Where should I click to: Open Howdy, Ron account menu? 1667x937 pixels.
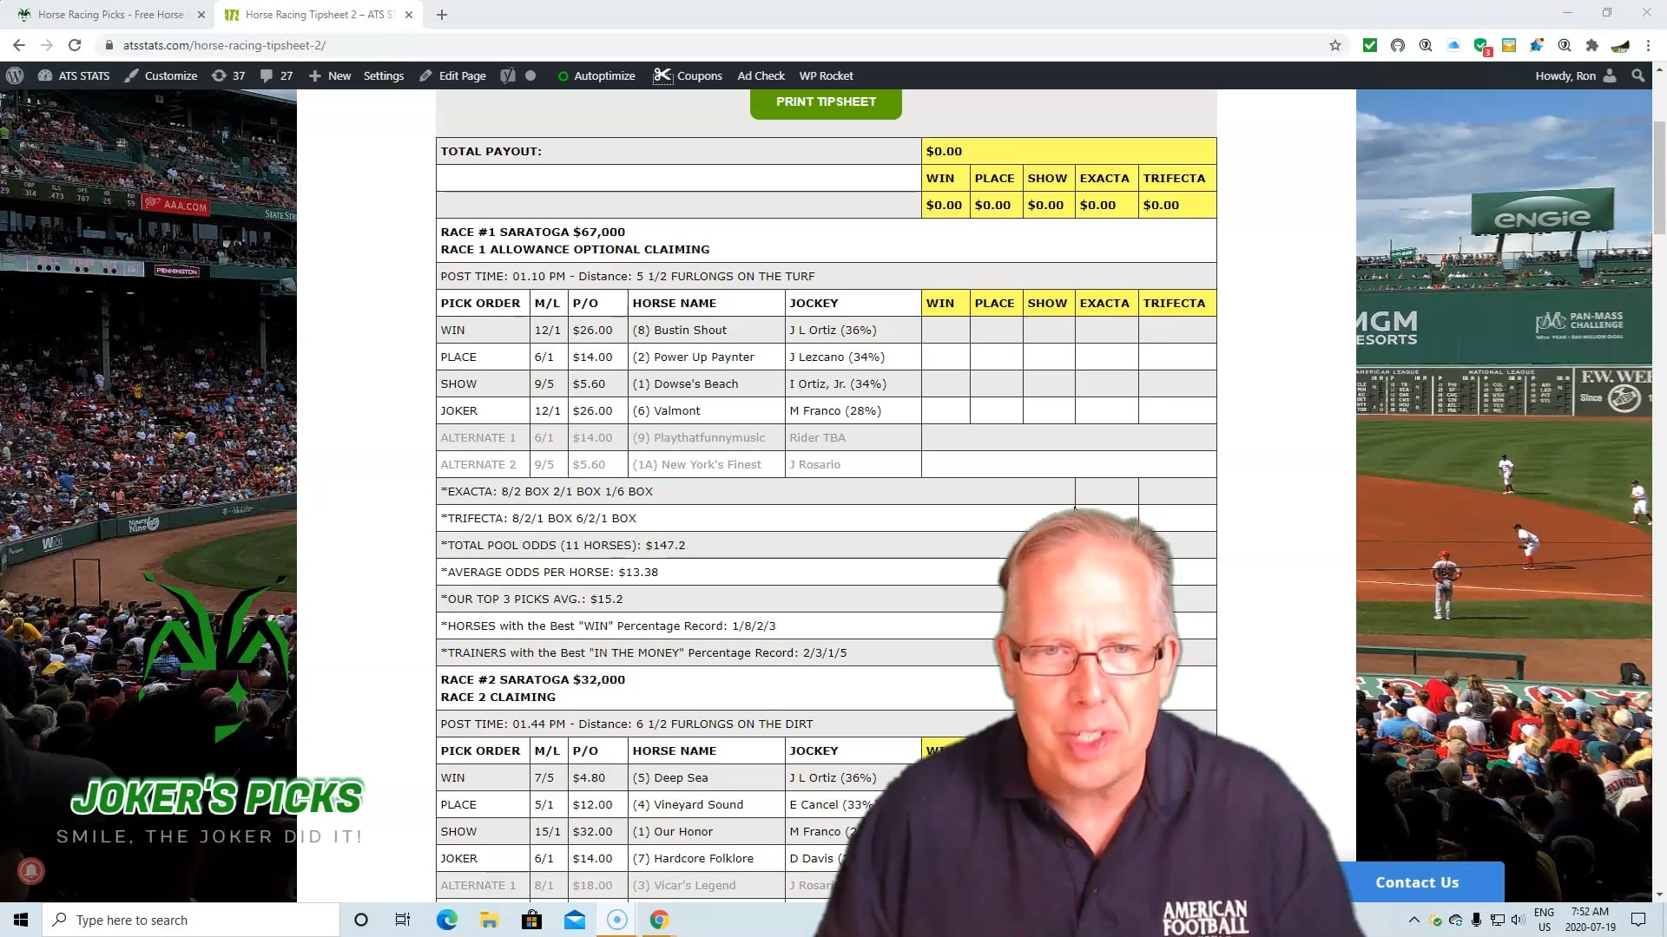click(x=1575, y=75)
